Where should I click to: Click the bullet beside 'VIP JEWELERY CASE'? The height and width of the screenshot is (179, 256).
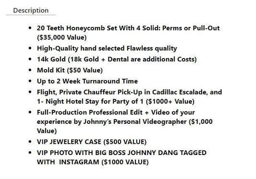tap(30, 142)
